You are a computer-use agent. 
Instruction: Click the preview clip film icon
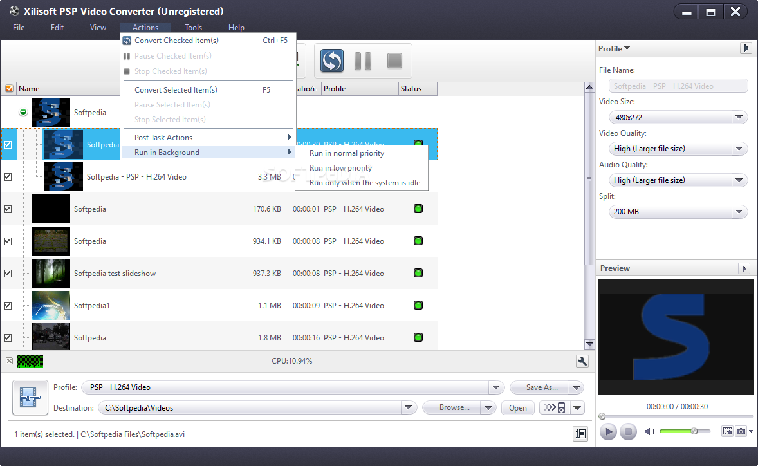pos(727,431)
